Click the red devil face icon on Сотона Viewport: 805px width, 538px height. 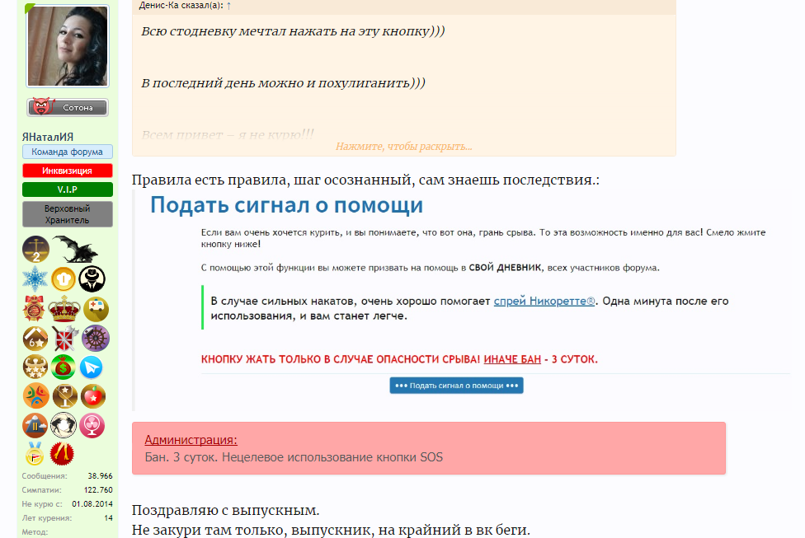(x=41, y=106)
